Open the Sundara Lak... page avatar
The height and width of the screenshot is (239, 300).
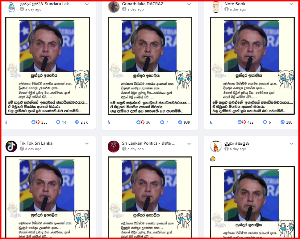(x=11, y=7)
